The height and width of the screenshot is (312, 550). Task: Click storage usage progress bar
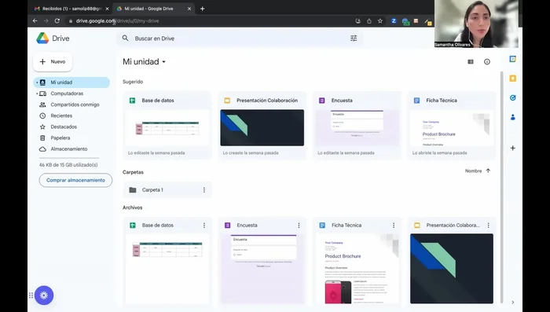click(69, 158)
